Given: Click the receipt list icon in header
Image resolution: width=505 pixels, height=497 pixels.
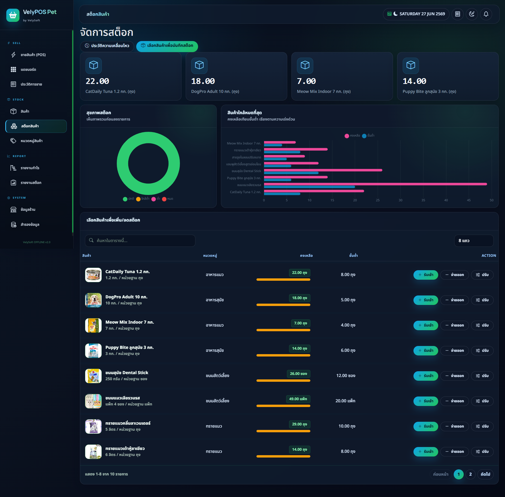Looking at the screenshot, I should click(x=457, y=14).
